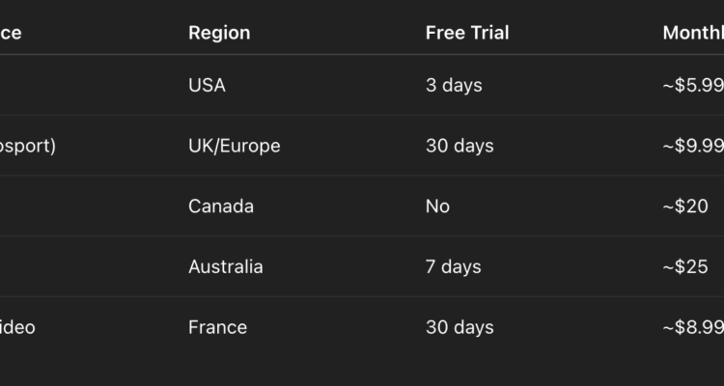The image size is (724, 386).
Task: Click the 3 days free trial cell
Action: 454,85
